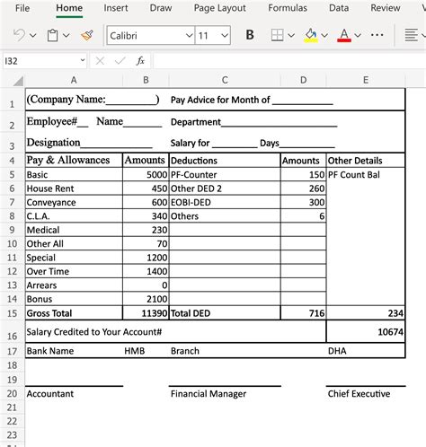Viewport: 426px width, 447px height.
Task: Click the House Rent cell
Action: coord(74,188)
